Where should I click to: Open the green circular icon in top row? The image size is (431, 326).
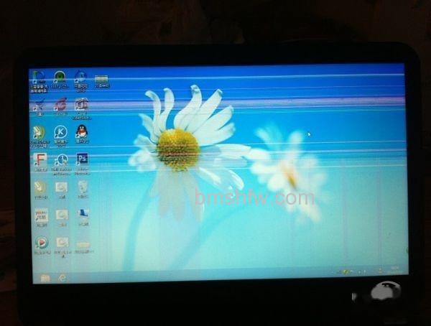point(60,77)
